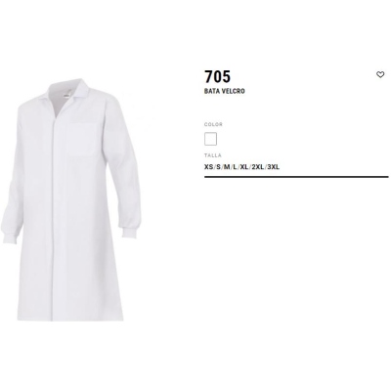This screenshot has height=391, width=391.
Task: Click the COLOR section label
Action: (x=213, y=124)
